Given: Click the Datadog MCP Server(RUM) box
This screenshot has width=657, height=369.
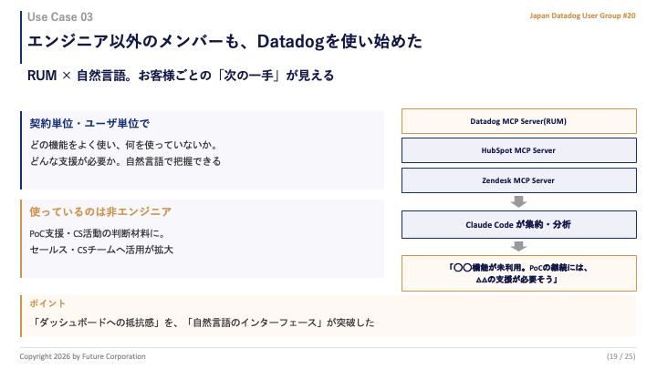Looking at the screenshot, I should [518, 121].
